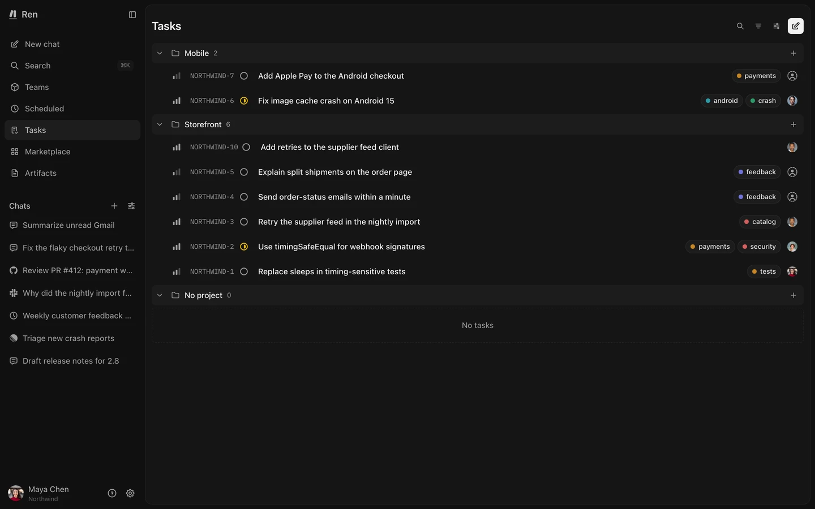815x509 pixels.
Task: Open the Triage new crash reports chat
Action: tap(72, 338)
